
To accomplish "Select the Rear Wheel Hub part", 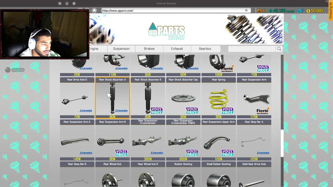I will (112, 174).
